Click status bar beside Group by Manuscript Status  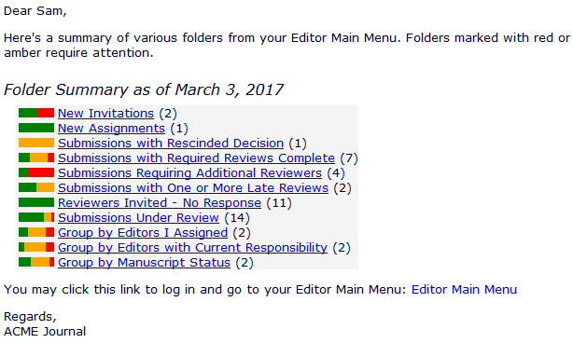(36, 262)
